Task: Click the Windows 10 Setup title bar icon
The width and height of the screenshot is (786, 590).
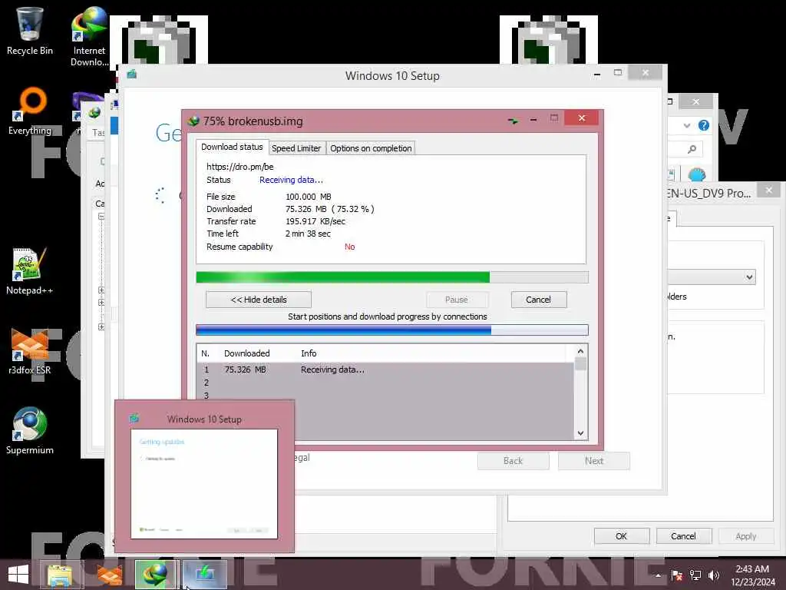Action: 132,75
